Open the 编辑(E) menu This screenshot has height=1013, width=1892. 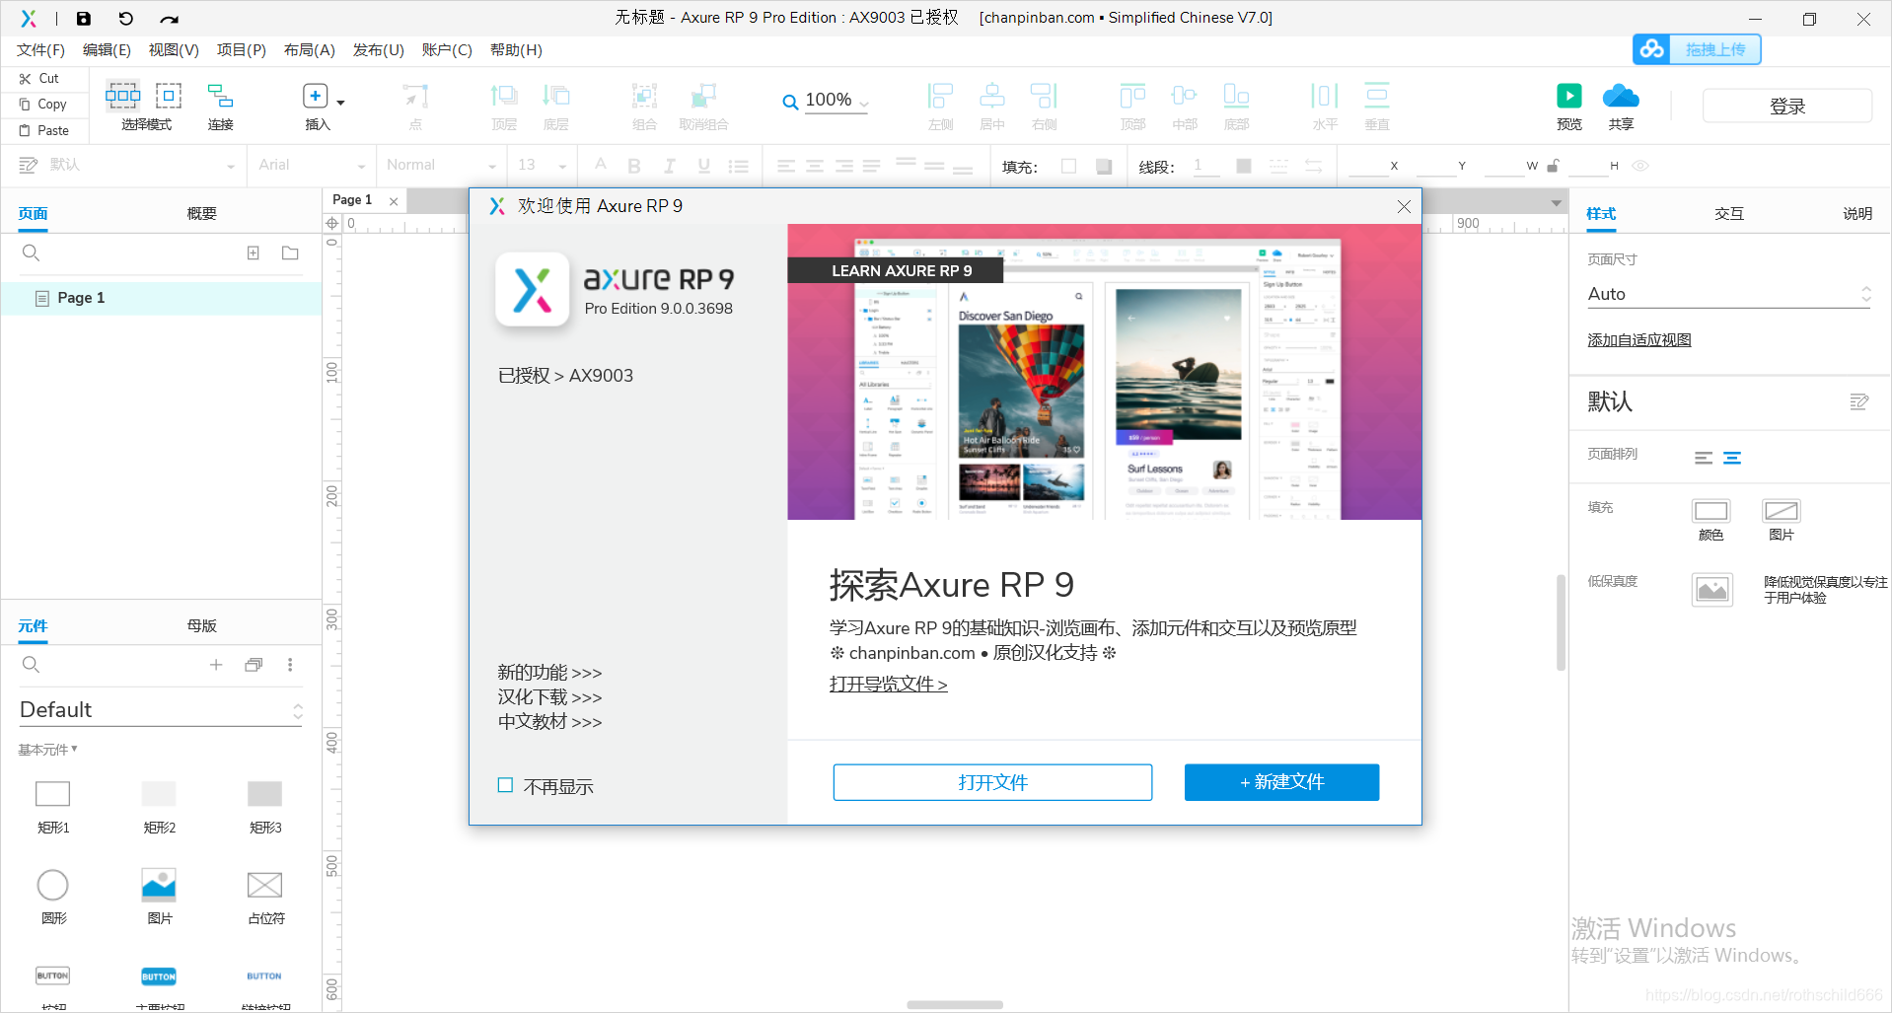pos(107,50)
